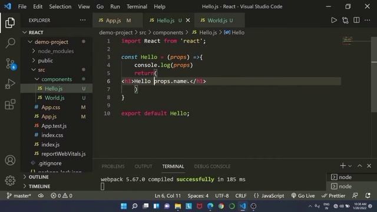The image size is (377, 212).
Task: Split the editor right
Action: [356, 20]
